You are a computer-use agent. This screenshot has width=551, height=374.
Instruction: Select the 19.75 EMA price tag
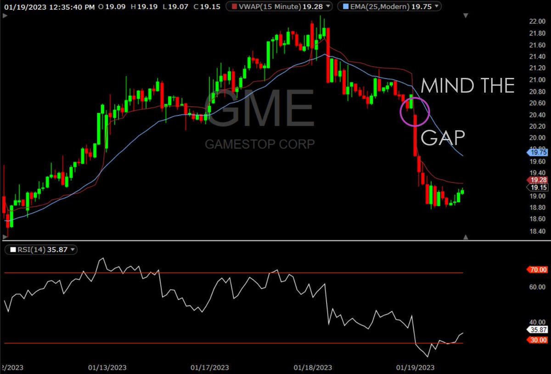pos(536,154)
